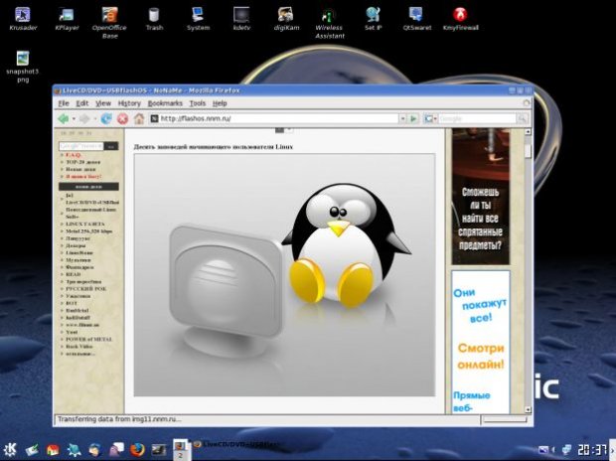This screenshot has width=616, height=461.
Task: Click the hidden objects game ad banner
Action: [x=481, y=196]
